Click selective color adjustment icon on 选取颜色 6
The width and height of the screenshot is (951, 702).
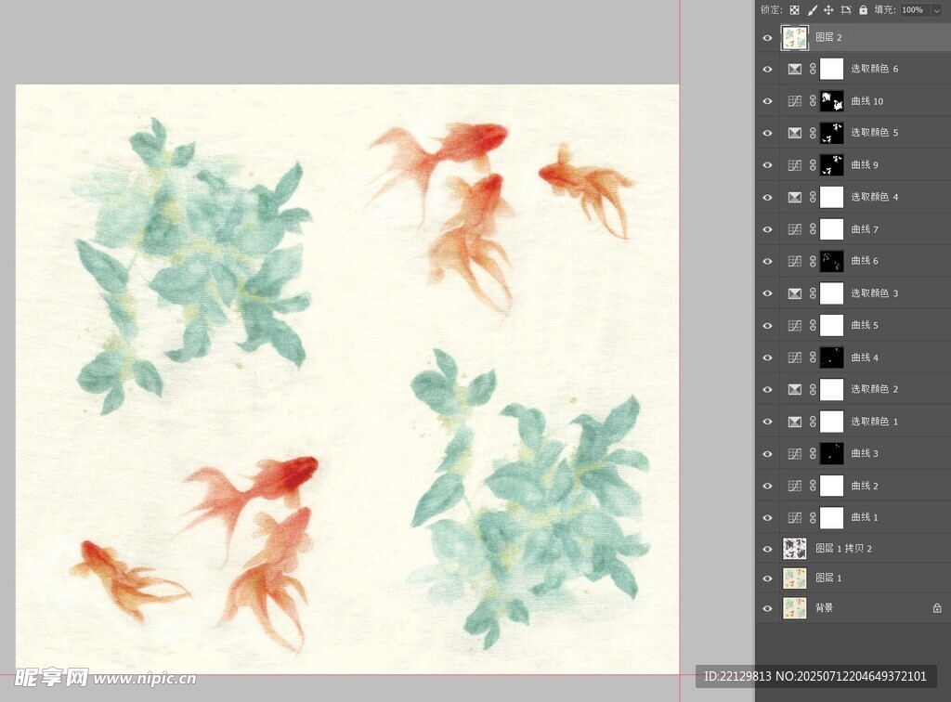click(794, 69)
